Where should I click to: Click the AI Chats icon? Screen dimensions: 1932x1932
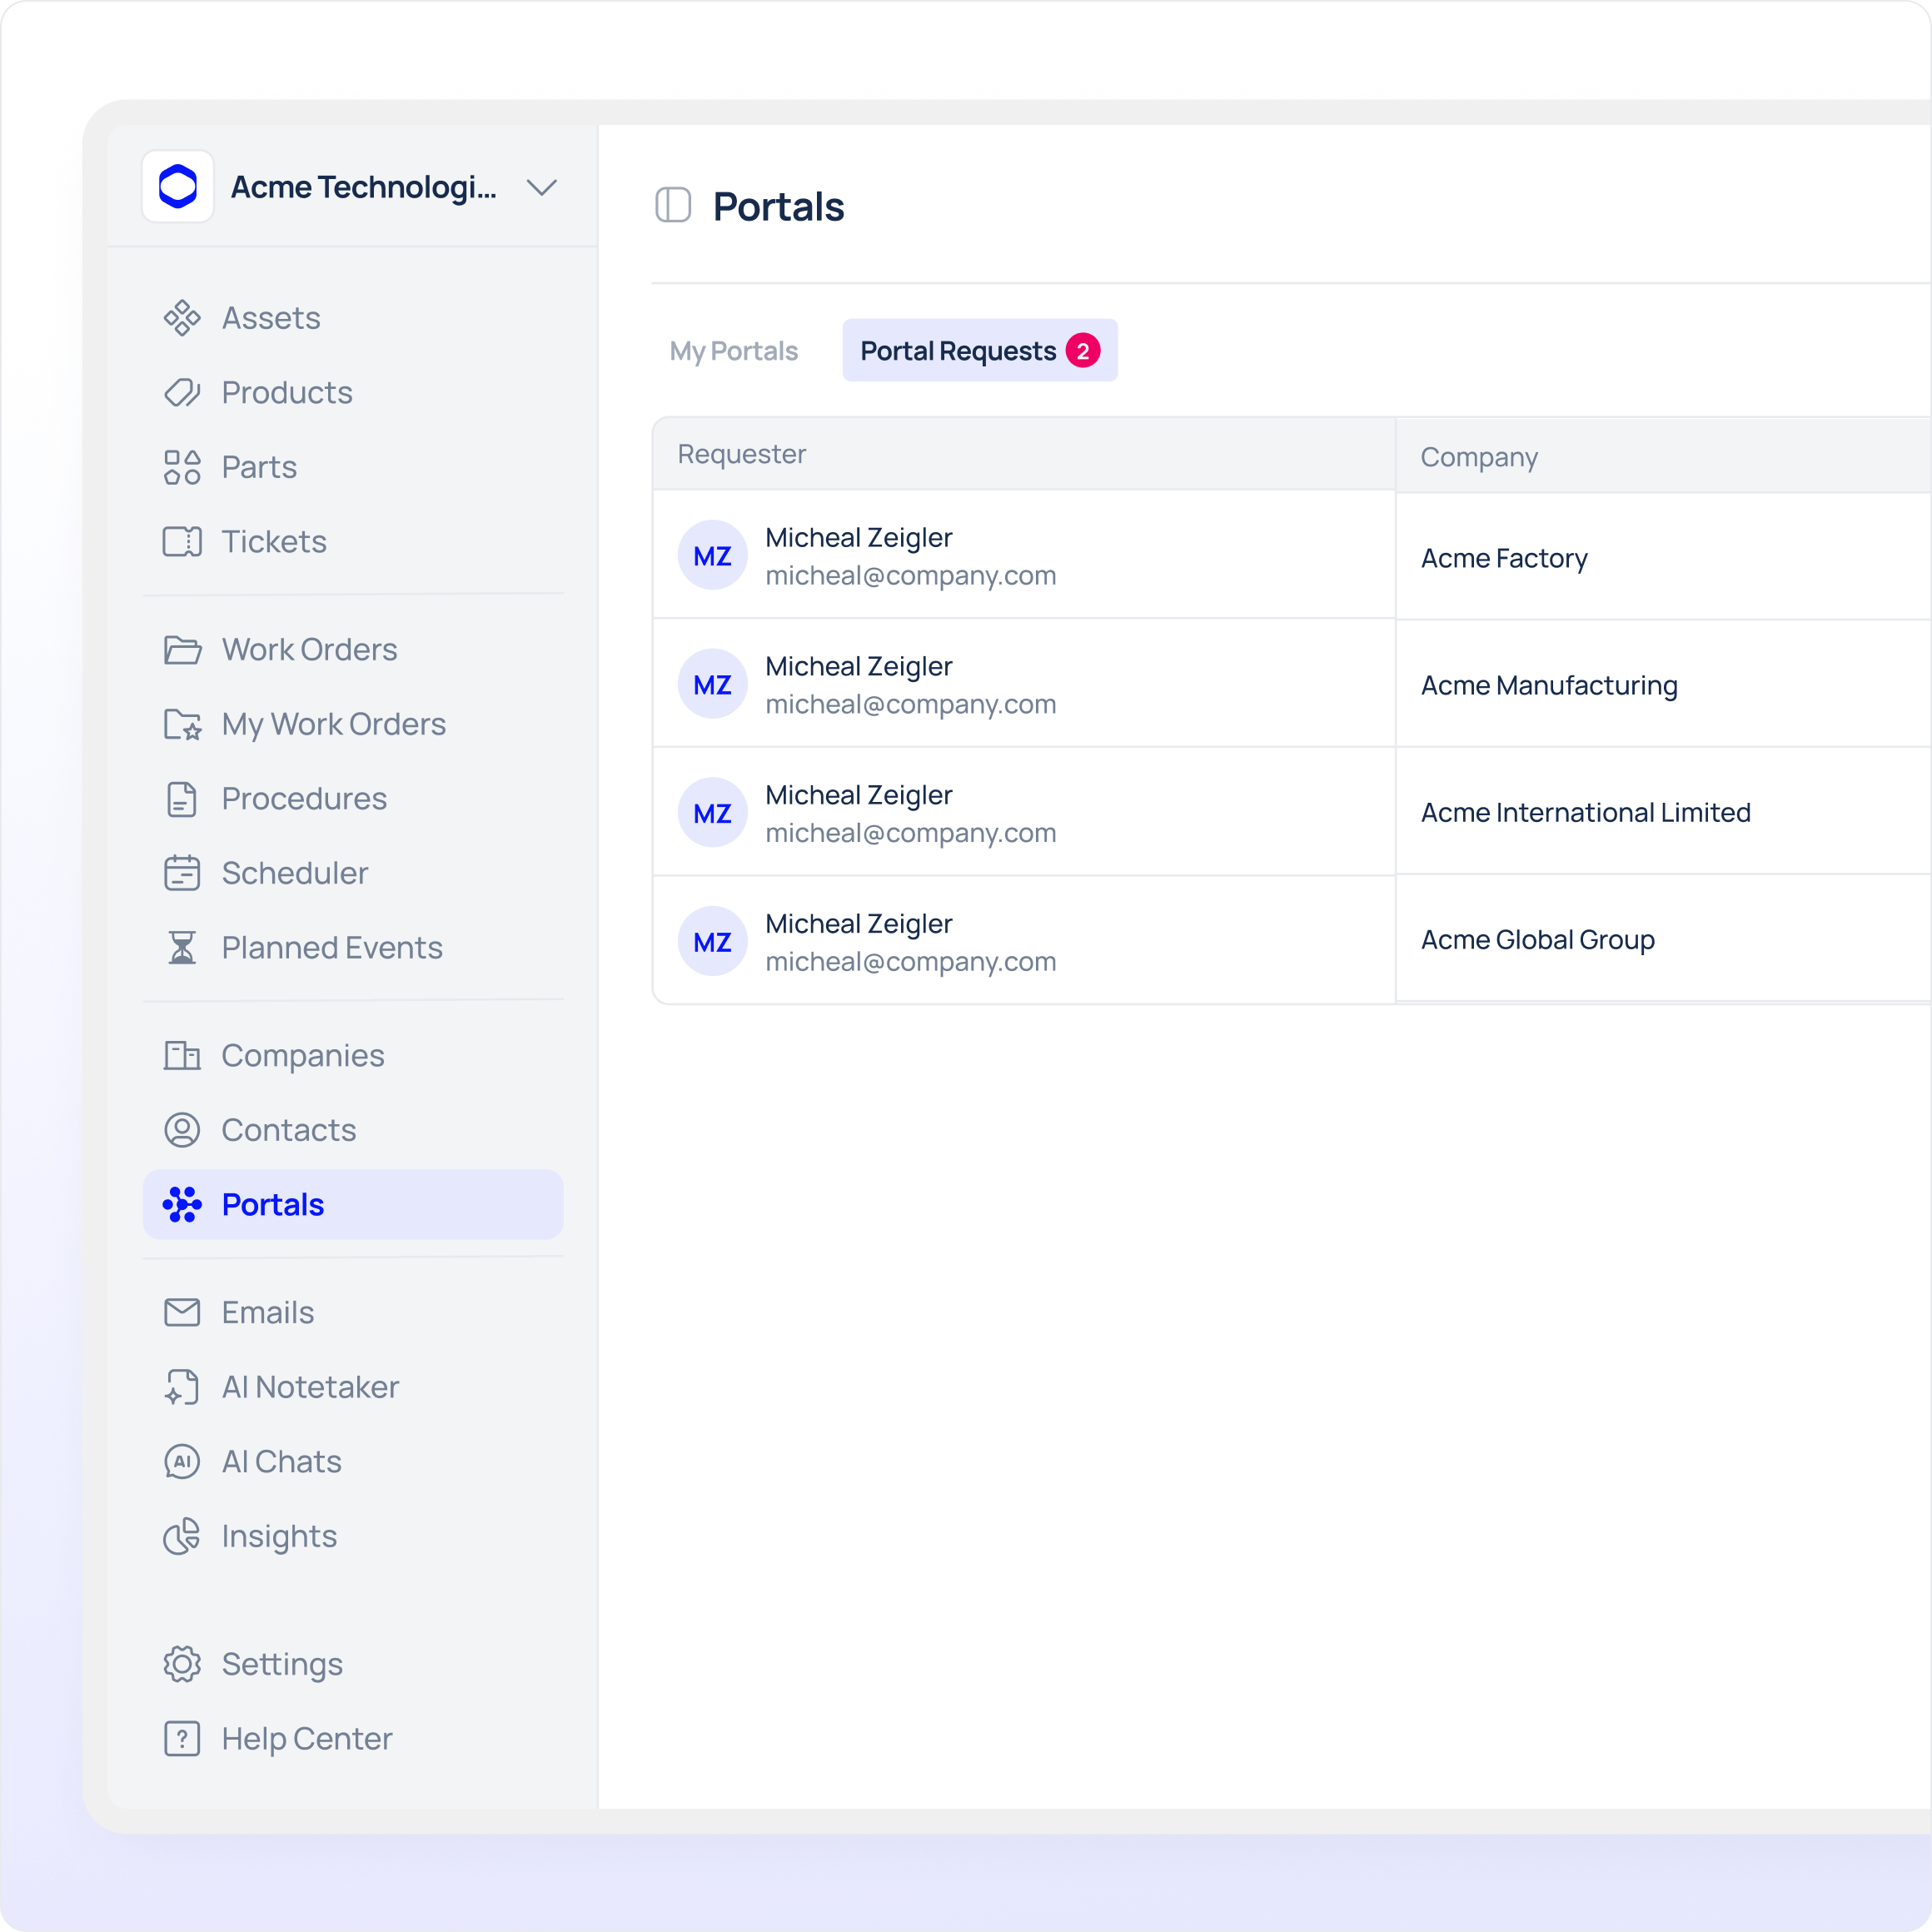(x=182, y=1462)
